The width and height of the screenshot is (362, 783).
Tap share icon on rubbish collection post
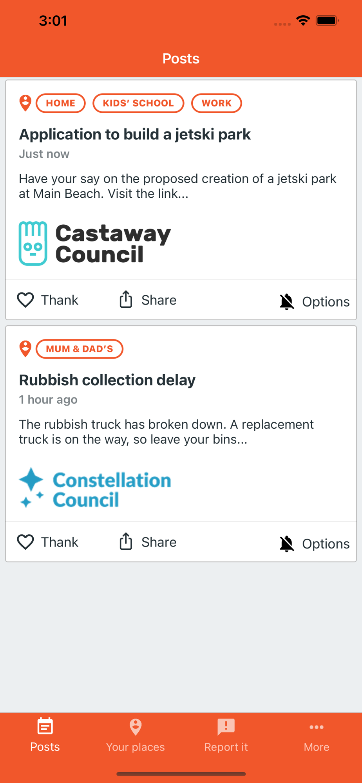(126, 541)
